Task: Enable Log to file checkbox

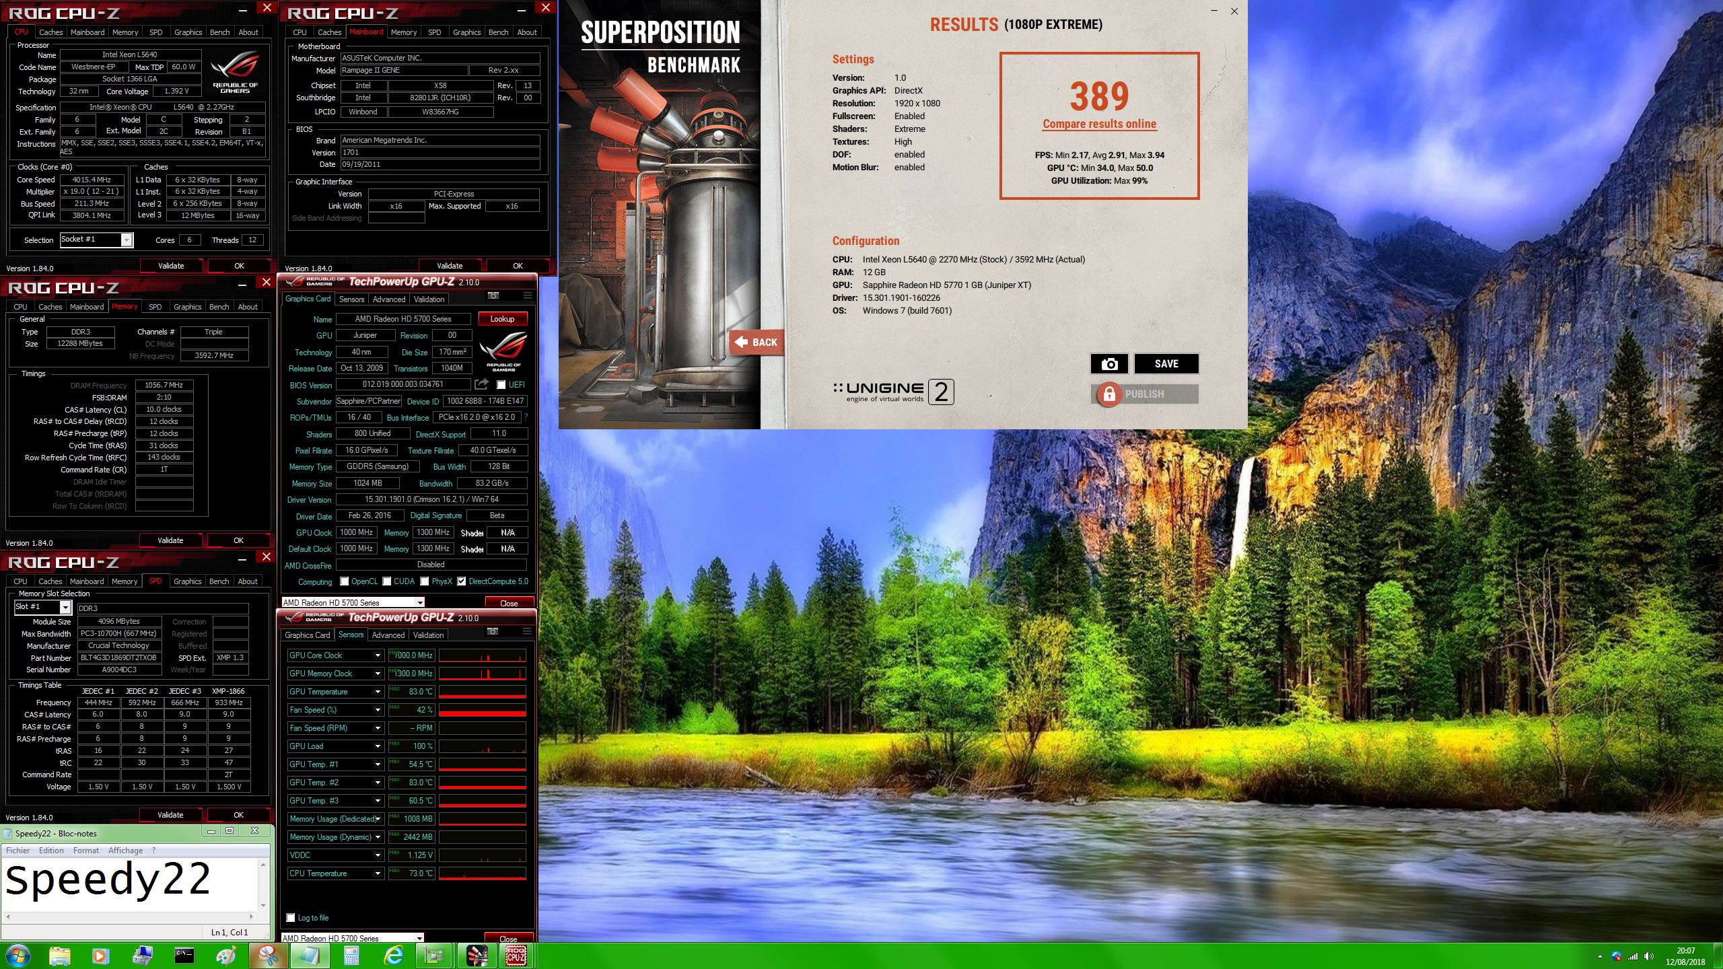Action: (291, 918)
